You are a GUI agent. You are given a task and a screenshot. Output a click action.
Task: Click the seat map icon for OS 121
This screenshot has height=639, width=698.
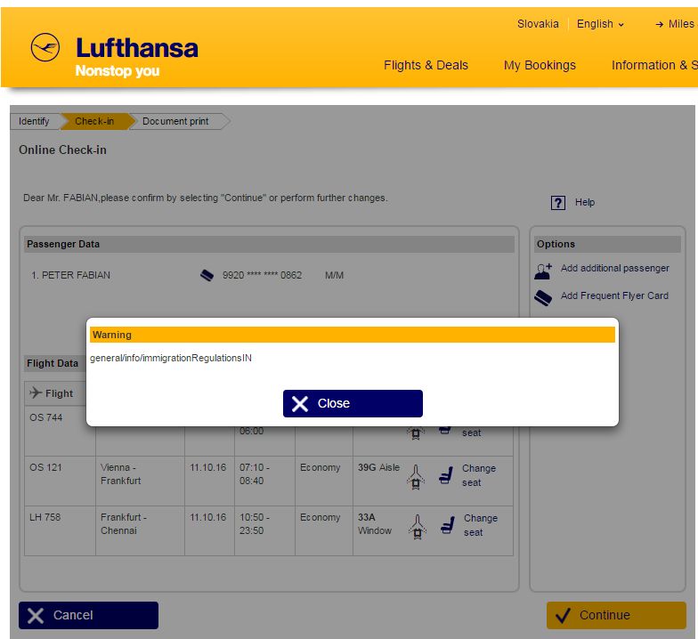coord(416,477)
